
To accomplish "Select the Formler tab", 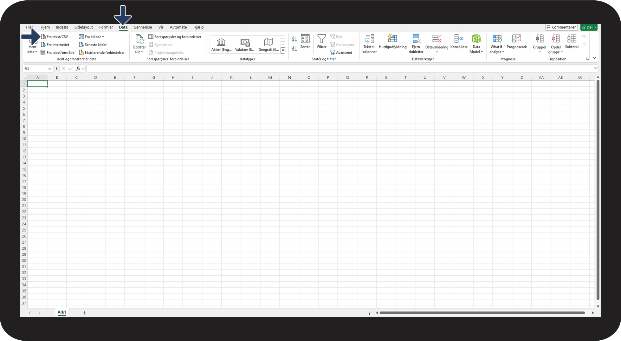I will 106,27.
